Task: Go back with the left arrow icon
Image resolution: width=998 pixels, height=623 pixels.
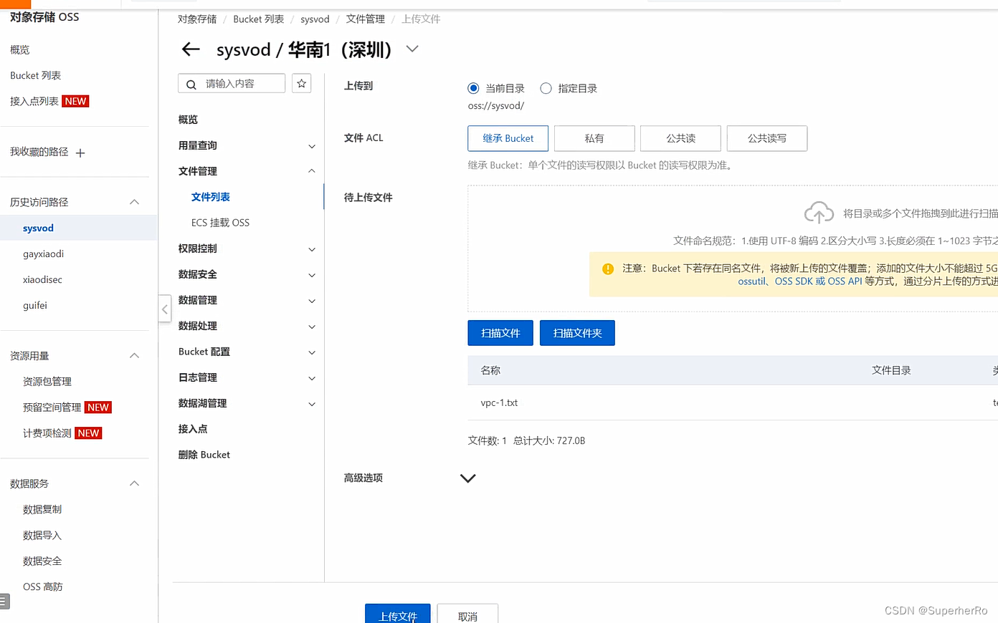Action: [191, 49]
